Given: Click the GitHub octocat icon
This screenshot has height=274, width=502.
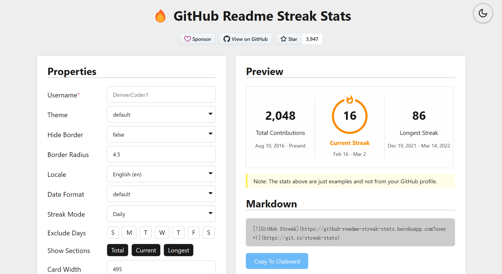Looking at the screenshot, I should (x=227, y=39).
